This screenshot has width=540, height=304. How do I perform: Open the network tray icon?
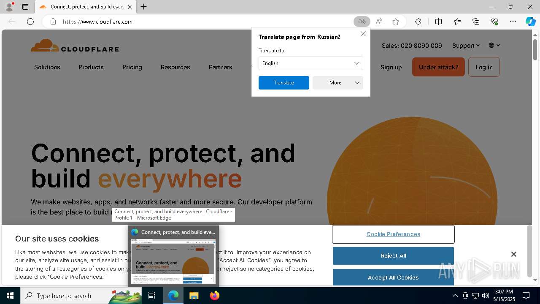475,296
